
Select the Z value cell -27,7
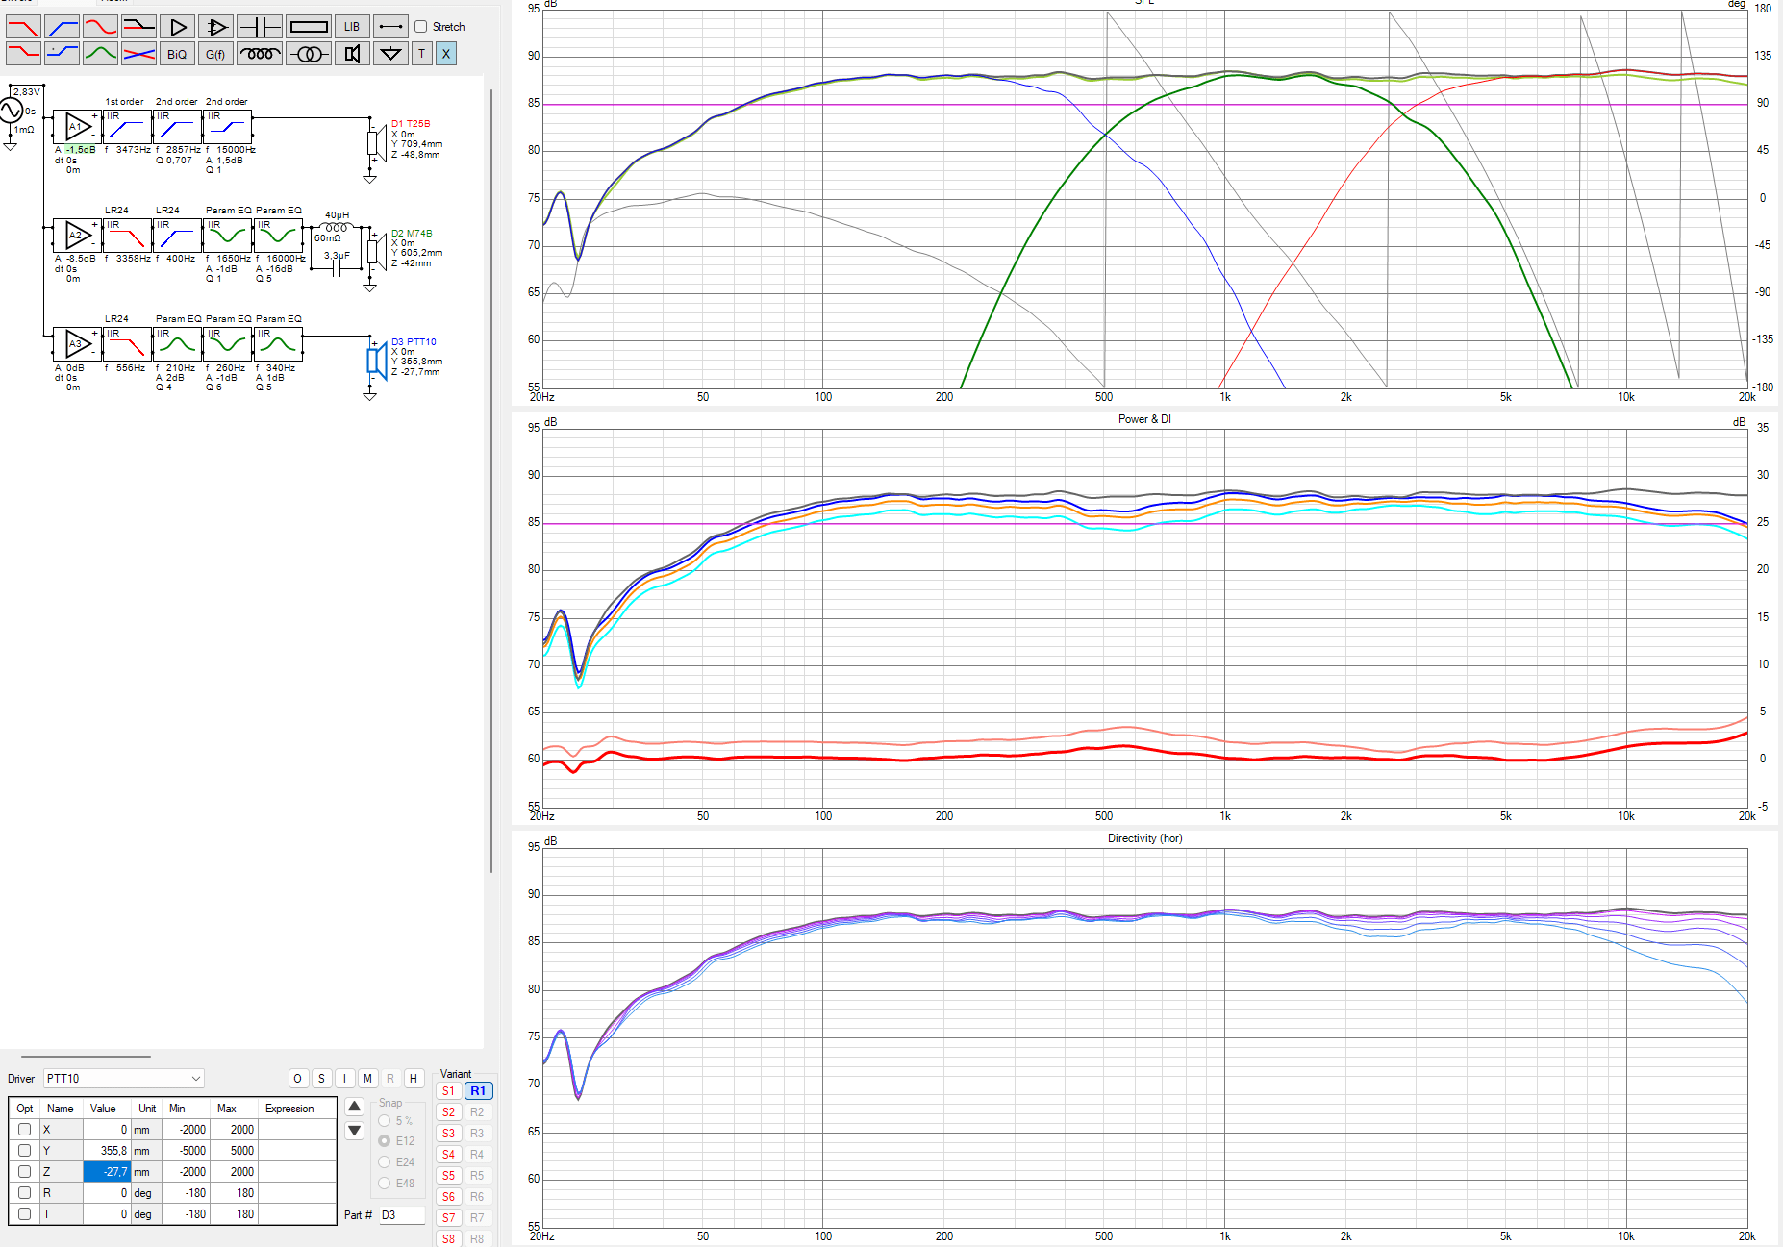click(x=106, y=1172)
